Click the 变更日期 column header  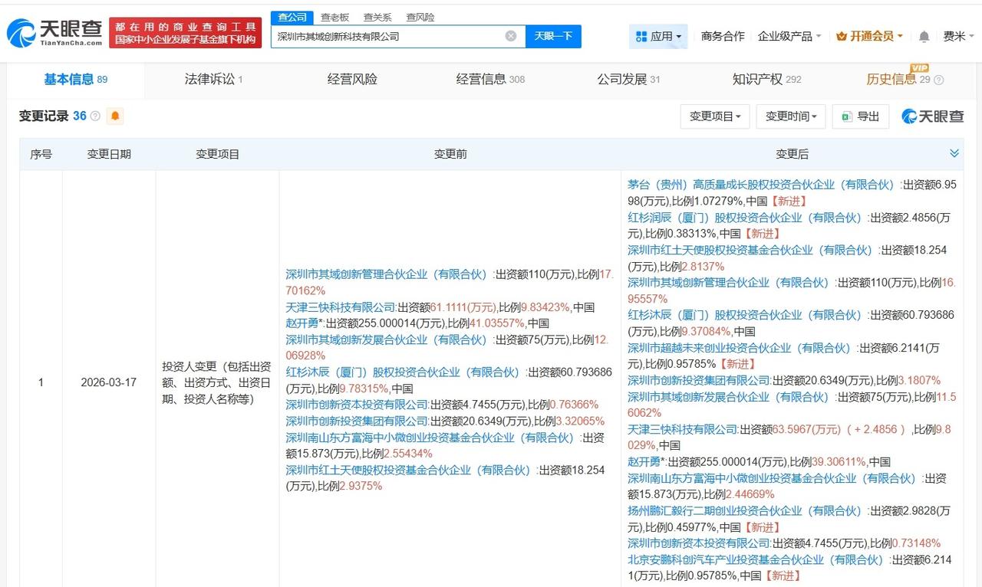[109, 154]
